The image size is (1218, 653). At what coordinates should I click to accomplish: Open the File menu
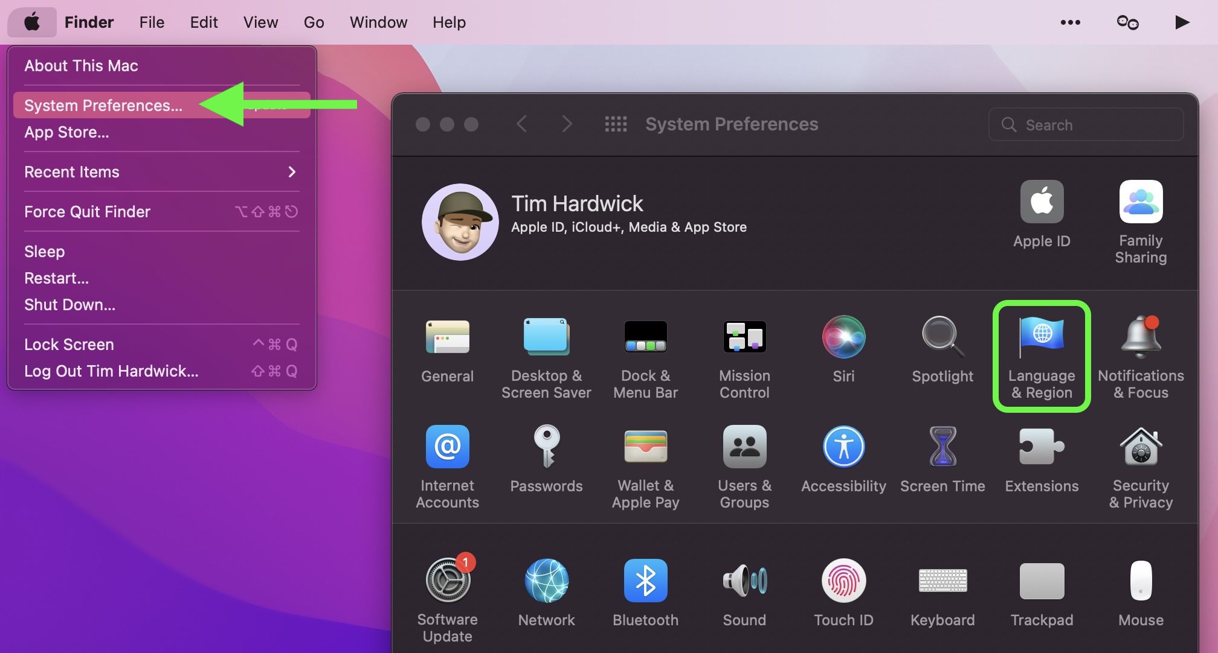point(152,22)
